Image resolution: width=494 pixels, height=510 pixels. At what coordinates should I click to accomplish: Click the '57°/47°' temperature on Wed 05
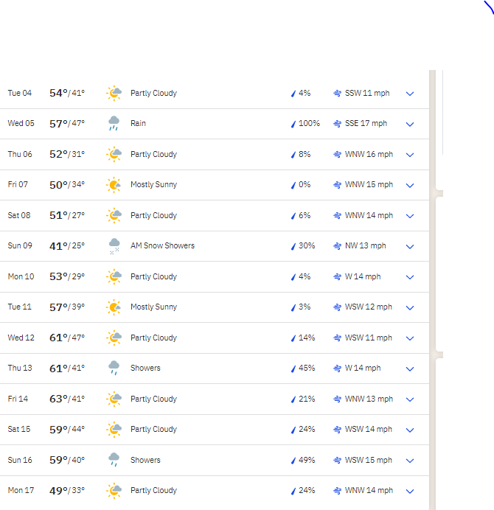click(x=67, y=124)
